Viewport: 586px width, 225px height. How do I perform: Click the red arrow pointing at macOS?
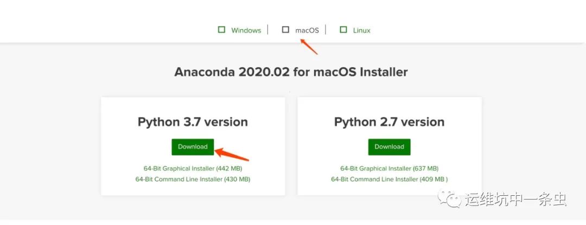pyautogui.click(x=309, y=46)
